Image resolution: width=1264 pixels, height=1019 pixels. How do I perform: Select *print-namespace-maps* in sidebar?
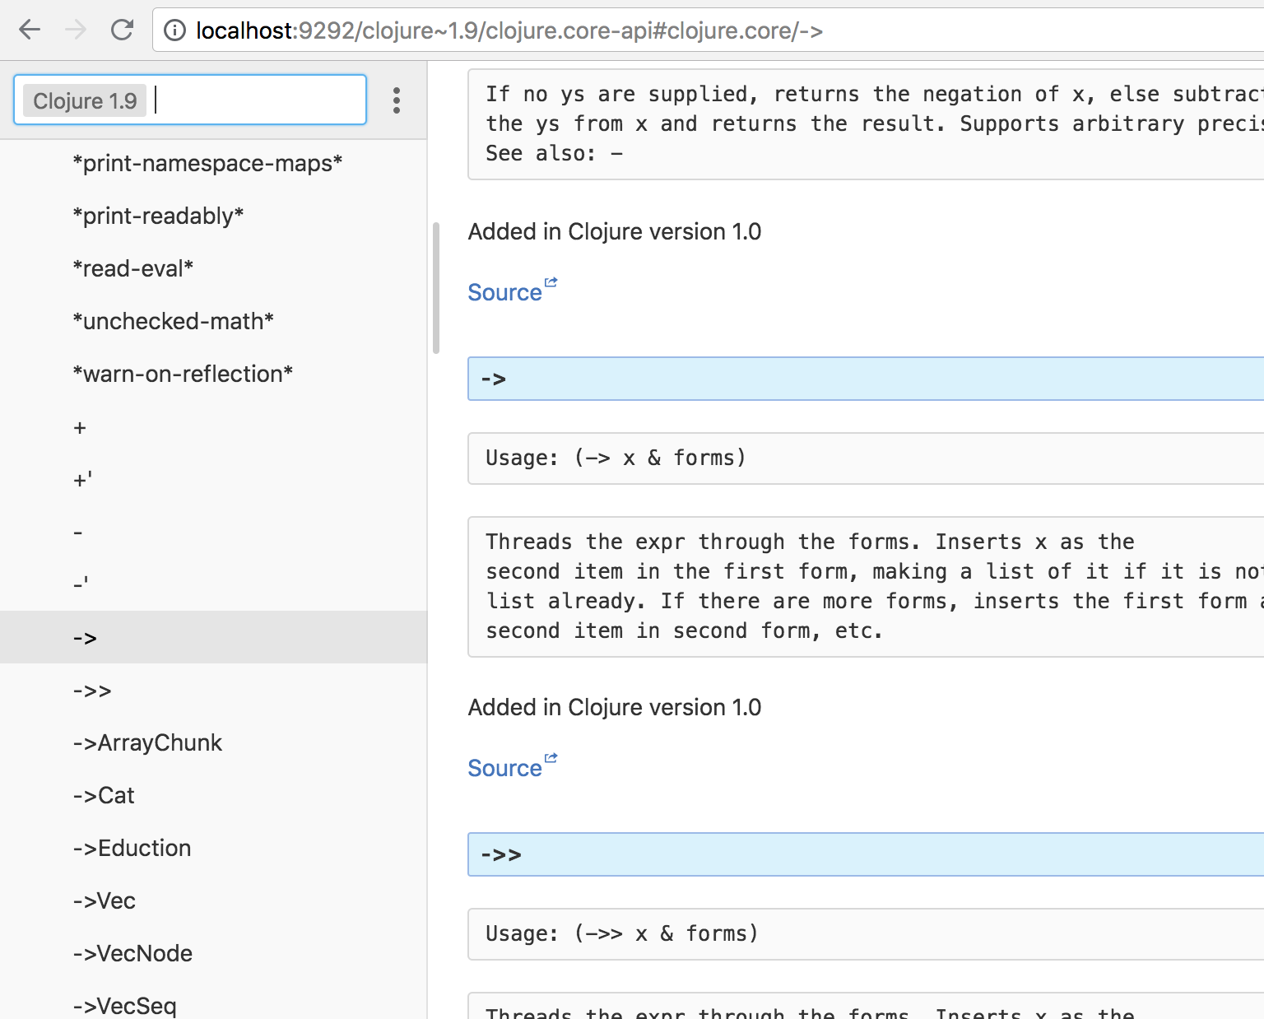(213, 163)
